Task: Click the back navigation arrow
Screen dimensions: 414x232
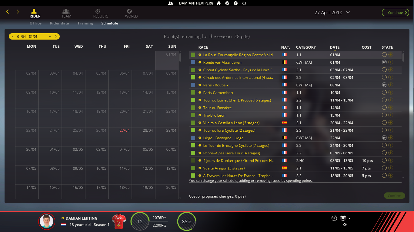Action: [x=8, y=12]
